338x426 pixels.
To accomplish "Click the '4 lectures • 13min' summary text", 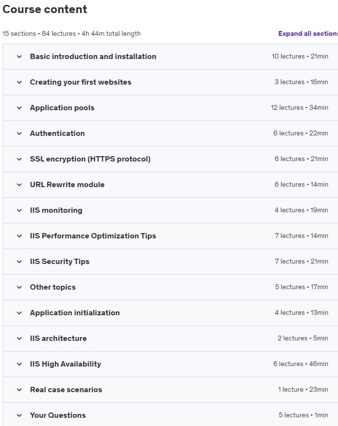I will click(x=301, y=312).
